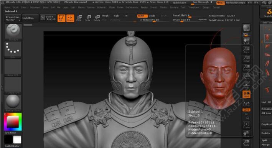Viewport: 272px width, 148px height.
Task: Open the material sphere picker
Action: coord(13,103)
